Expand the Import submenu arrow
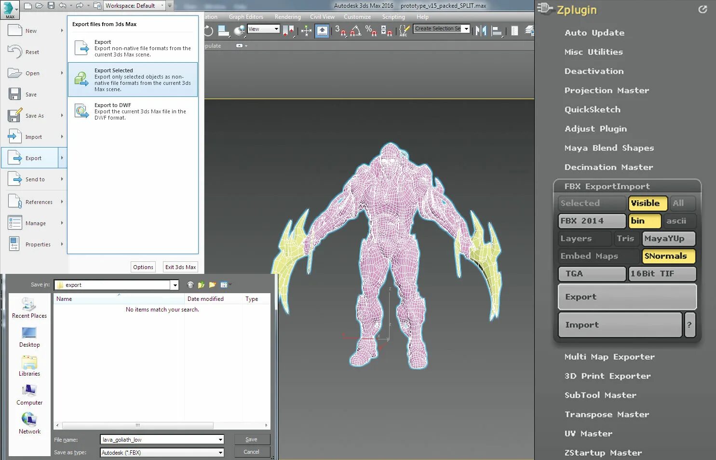This screenshot has width=716, height=460. coord(62,136)
